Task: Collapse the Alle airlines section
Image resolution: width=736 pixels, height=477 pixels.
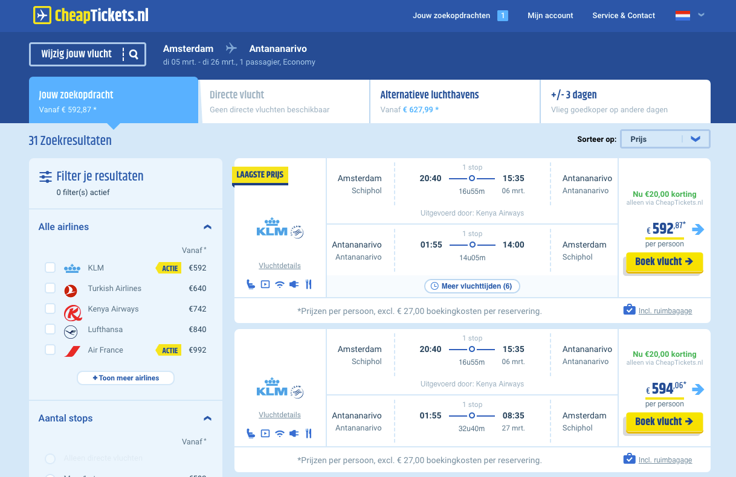Action: click(x=207, y=226)
